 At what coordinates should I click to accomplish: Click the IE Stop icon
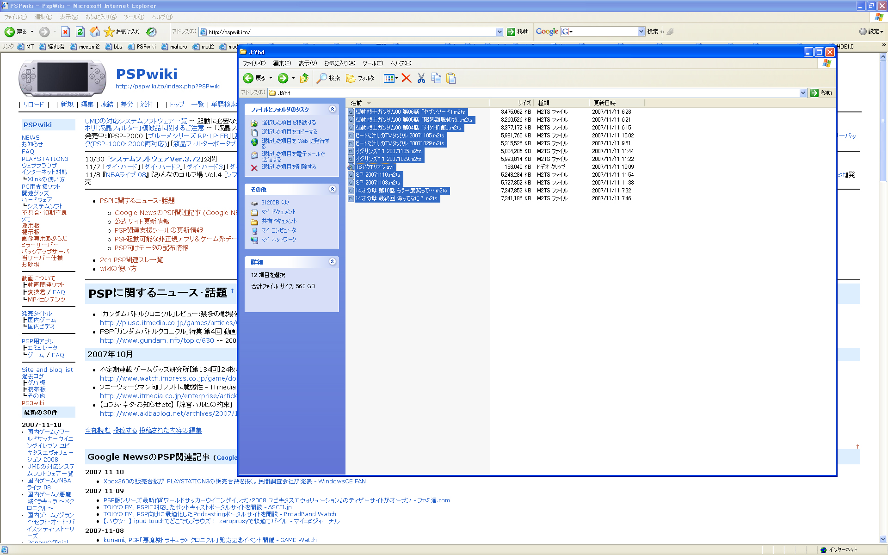click(65, 32)
